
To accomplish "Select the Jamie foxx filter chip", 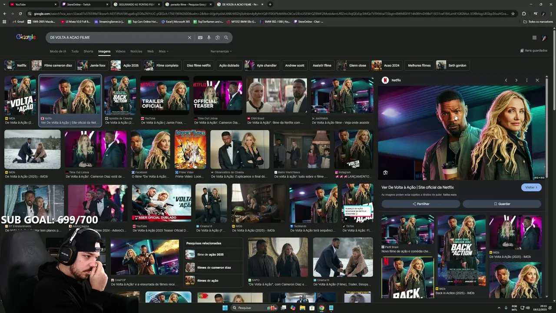I will (x=92, y=66).
